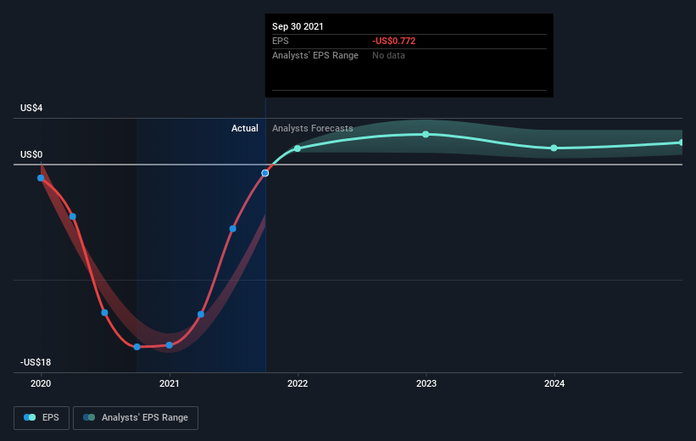
Task: Click the 2024 forecast data point
Action: click(554, 148)
